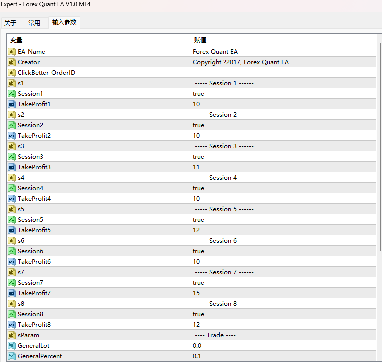Click the string icon beside s1
Image resolution: width=382 pixels, height=362 pixels.
click(11, 83)
